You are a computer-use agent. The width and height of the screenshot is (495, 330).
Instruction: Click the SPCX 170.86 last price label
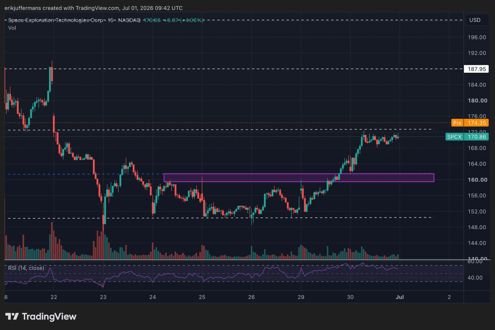(467, 137)
